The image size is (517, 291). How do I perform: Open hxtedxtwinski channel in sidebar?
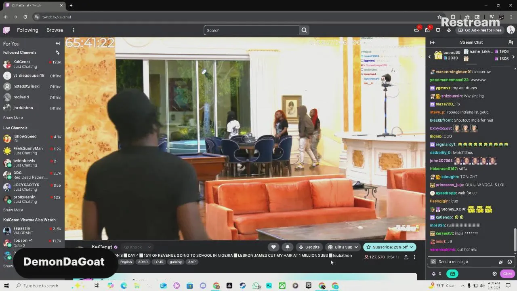click(x=32, y=86)
